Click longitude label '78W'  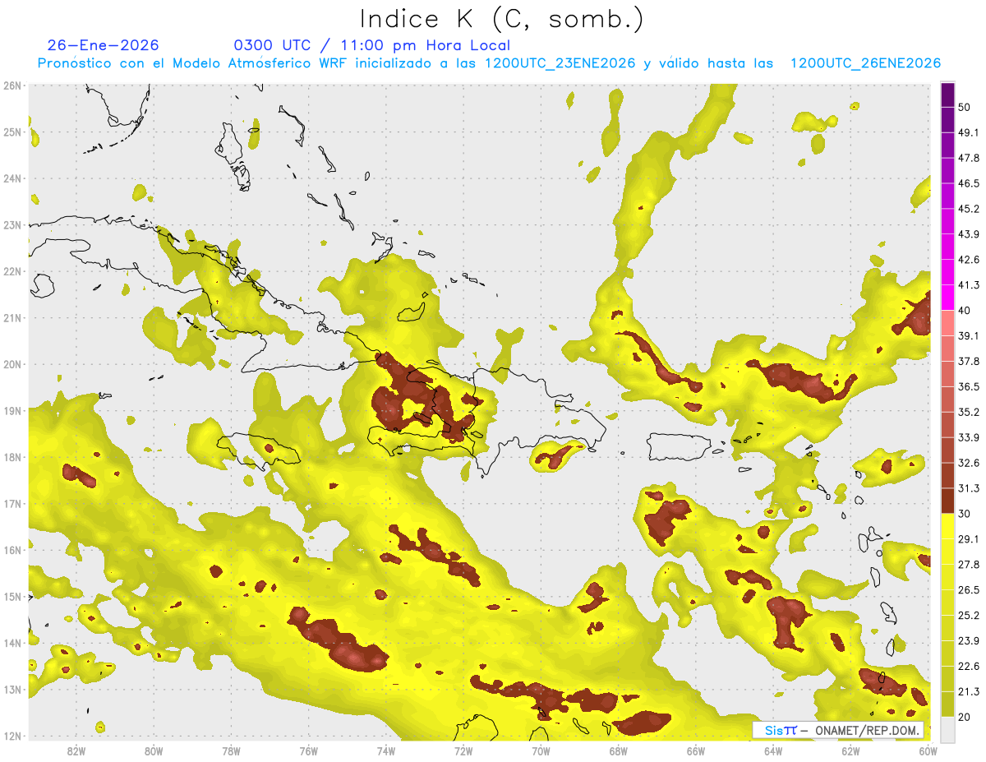point(231,750)
